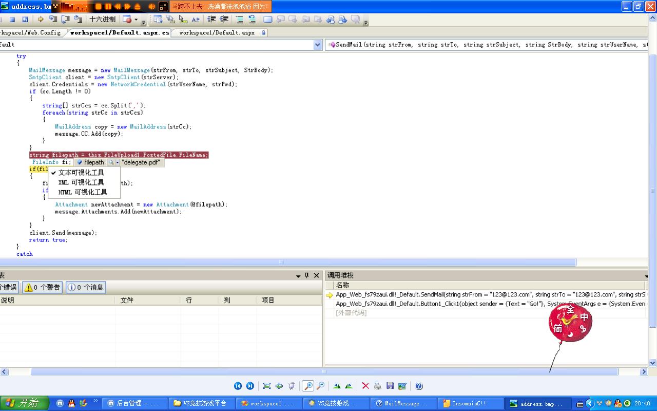The image size is (657, 411).
Task: Click the zoom out magnifier icon
Action: click(x=320, y=386)
